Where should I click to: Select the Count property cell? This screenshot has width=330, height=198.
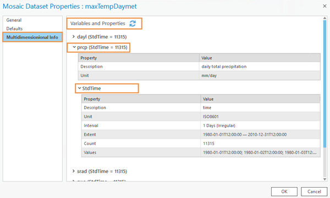point(141,144)
